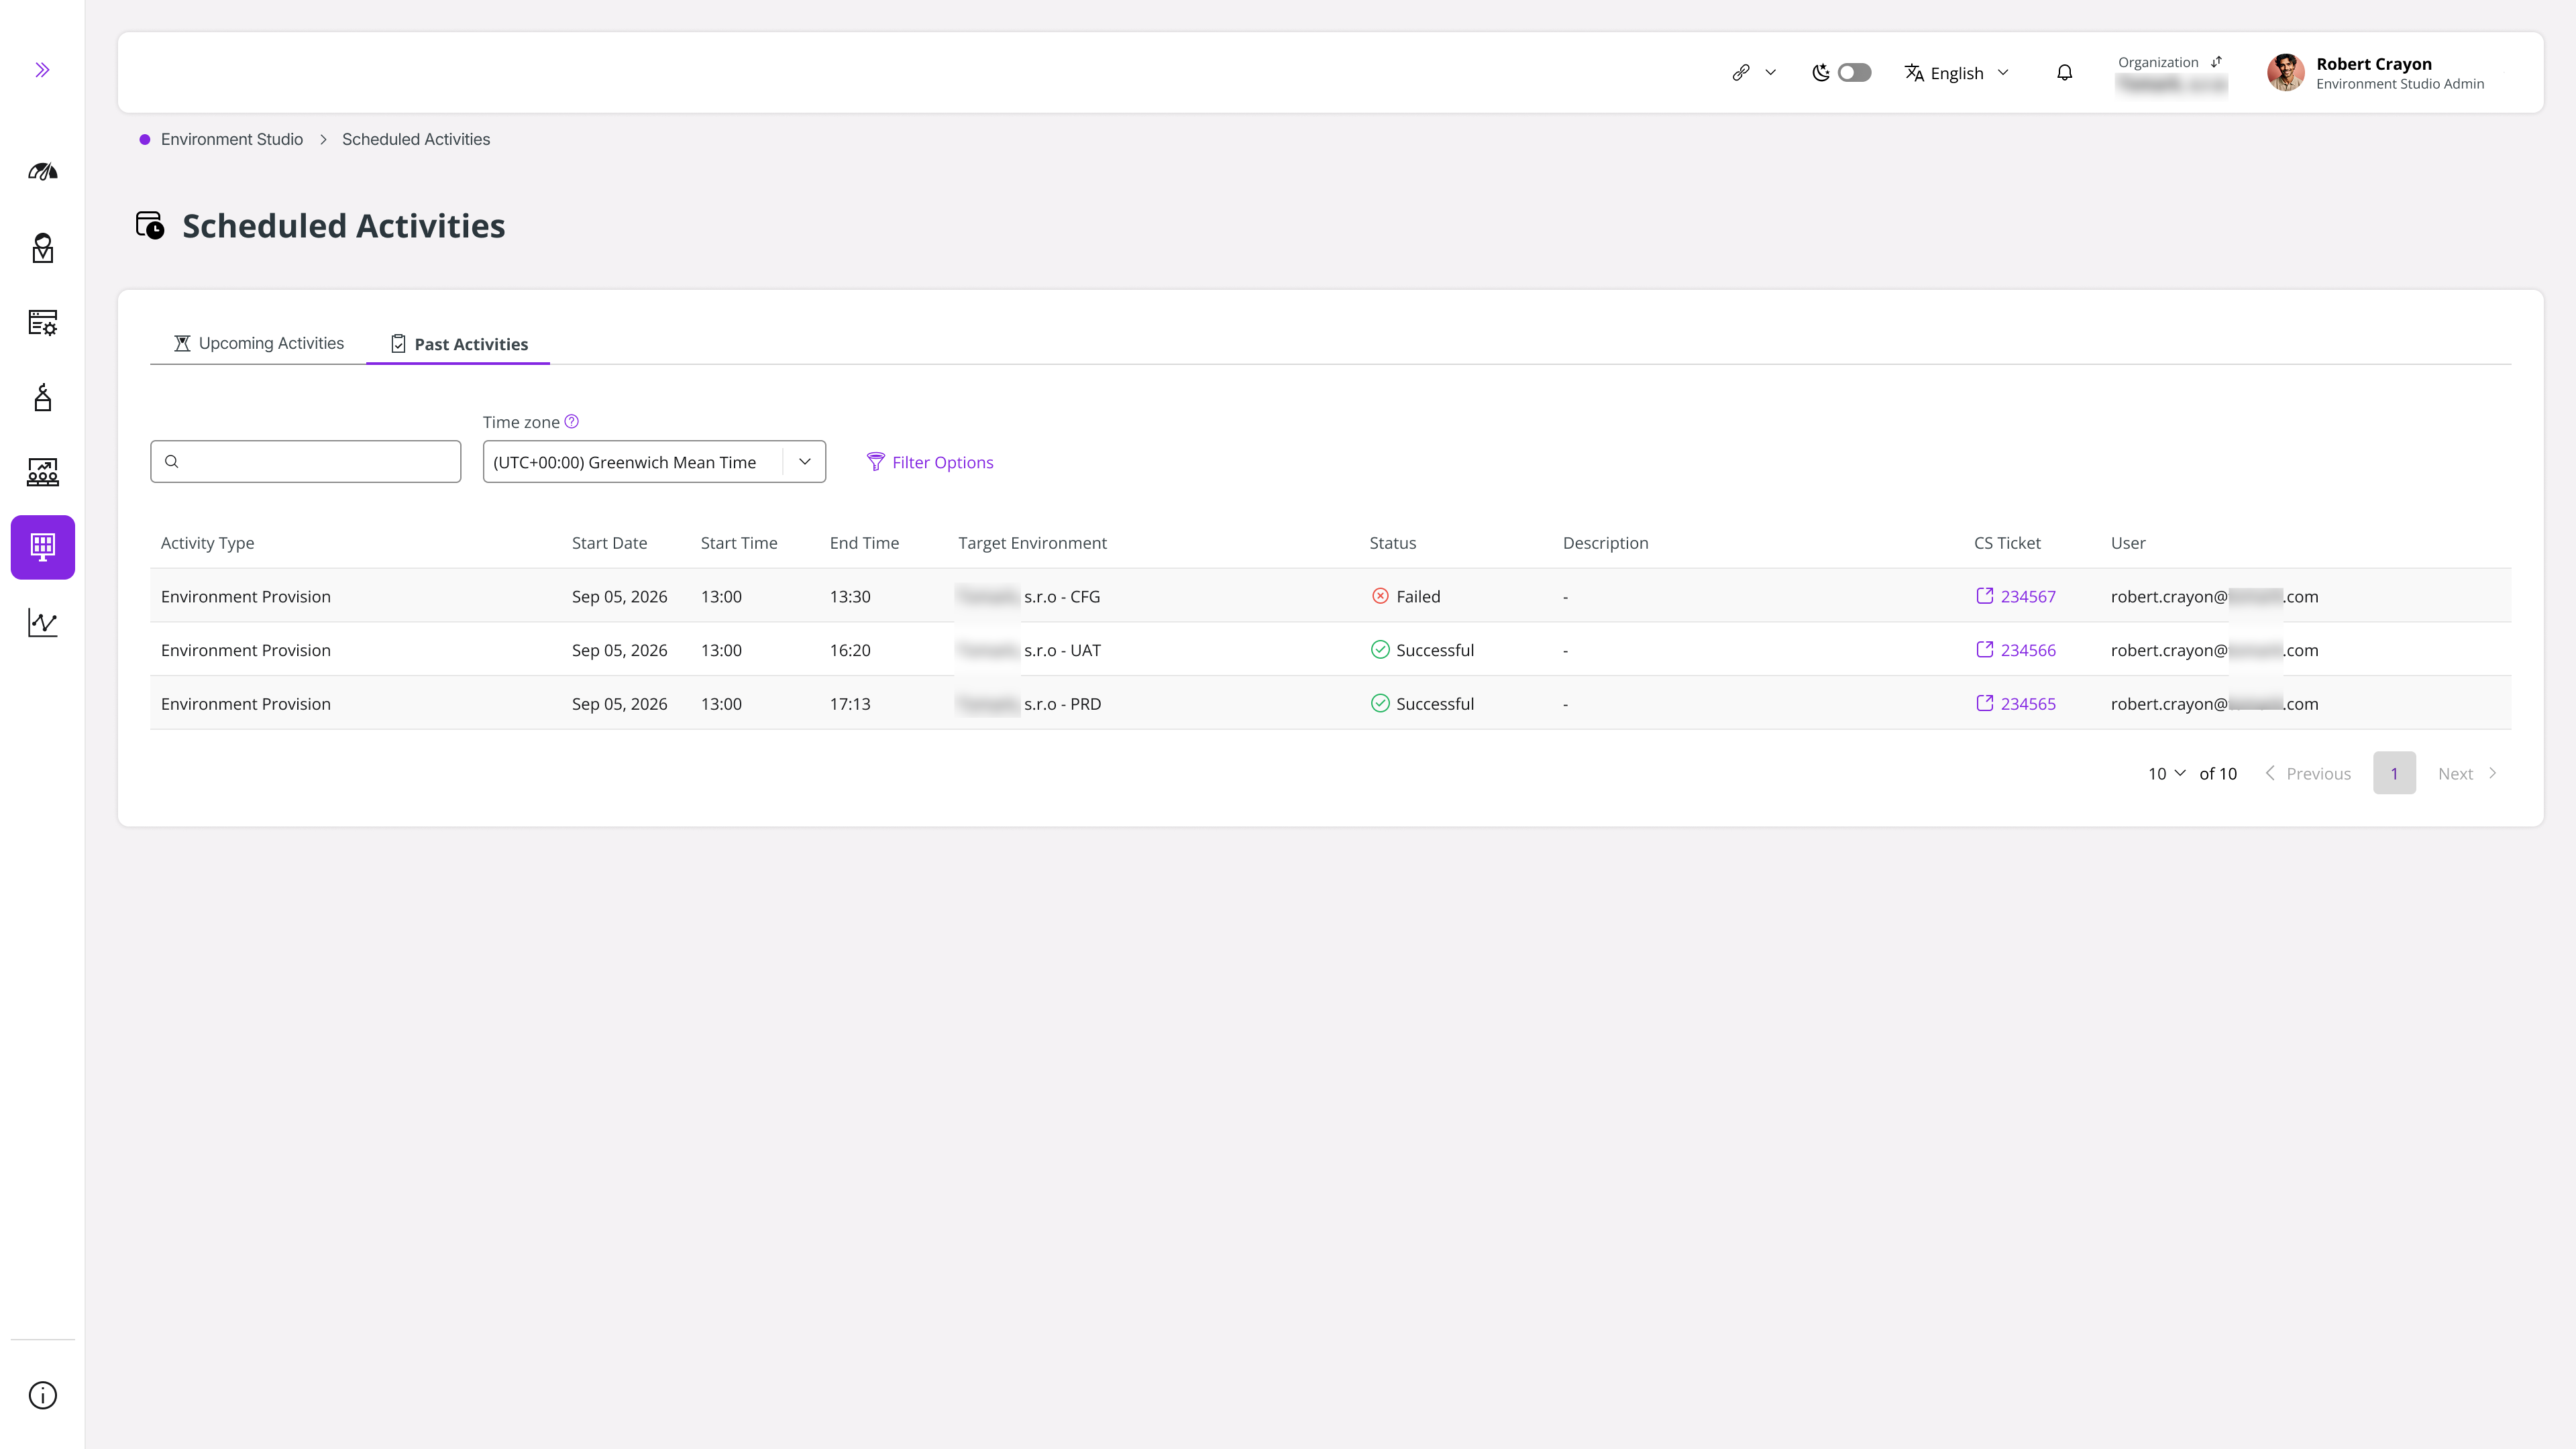Click target environment ending in CFG
Image resolution: width=2576 pixels, height=1449 pixels.
1029,596
